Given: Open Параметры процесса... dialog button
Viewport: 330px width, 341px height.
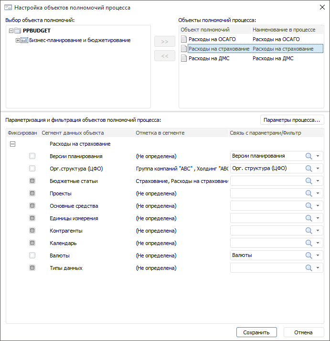Looking at the screenshot, I should pos(292,120).
